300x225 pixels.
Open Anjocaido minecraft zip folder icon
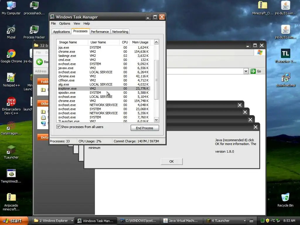(x=11, y=202)
